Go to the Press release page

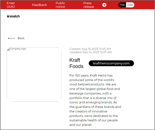tap(89, 5)
